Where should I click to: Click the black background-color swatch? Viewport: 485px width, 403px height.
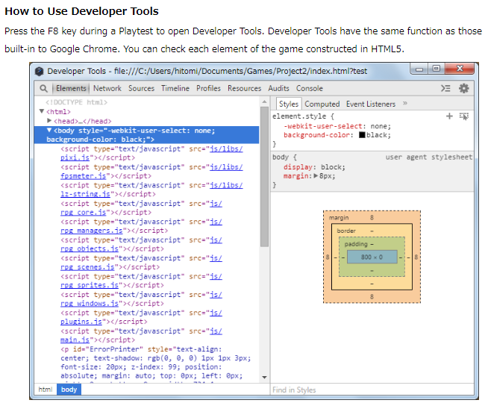point(361,135)
